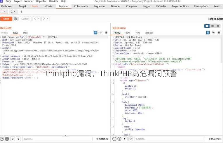Switch response view to Hex

[x=138, y=33]
